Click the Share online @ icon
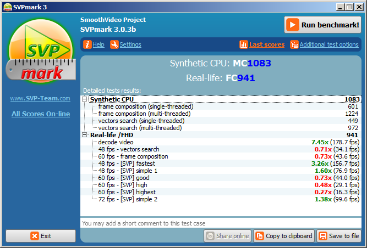The width and height of the screenshot is (367, 248). (210, 236)
